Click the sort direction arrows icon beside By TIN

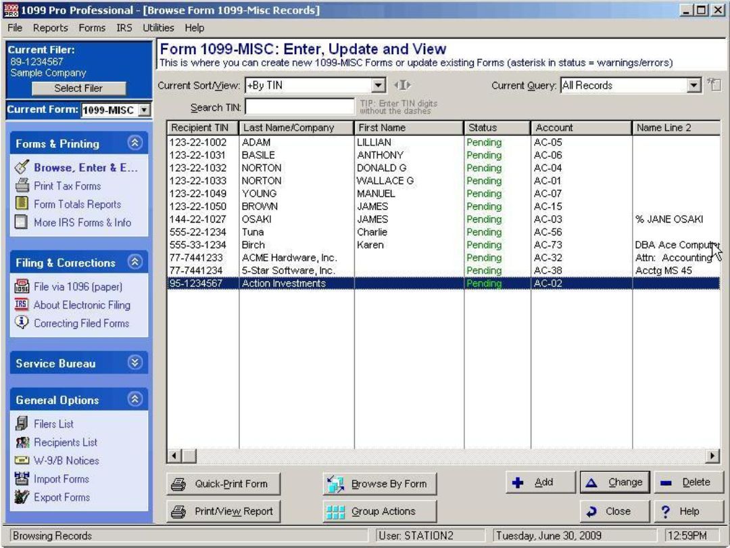pyautogui.click(x=402, y=85)
